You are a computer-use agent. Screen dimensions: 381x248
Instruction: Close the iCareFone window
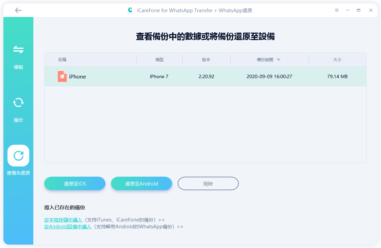(370, 10)
